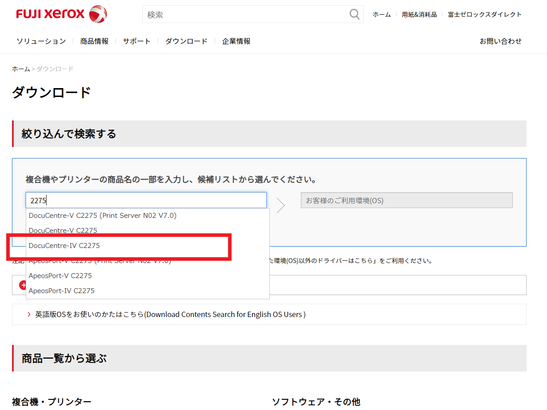Choose DocuCentre-V C2275 (Print Server N02 V7.0)
The height and width of the screenshot is (410, 547).
coord(102,216)
